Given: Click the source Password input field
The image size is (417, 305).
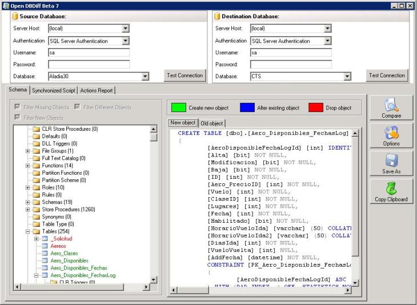Looking at the screenshot, I should pyautogui.click(x=89, y=65).
